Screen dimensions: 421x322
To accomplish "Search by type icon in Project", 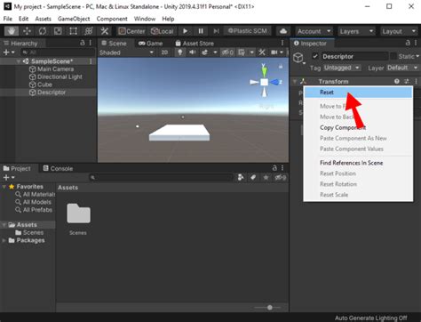I will coord(241,177).
